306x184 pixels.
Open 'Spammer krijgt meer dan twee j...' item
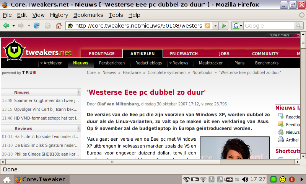(x=46, y=100)
